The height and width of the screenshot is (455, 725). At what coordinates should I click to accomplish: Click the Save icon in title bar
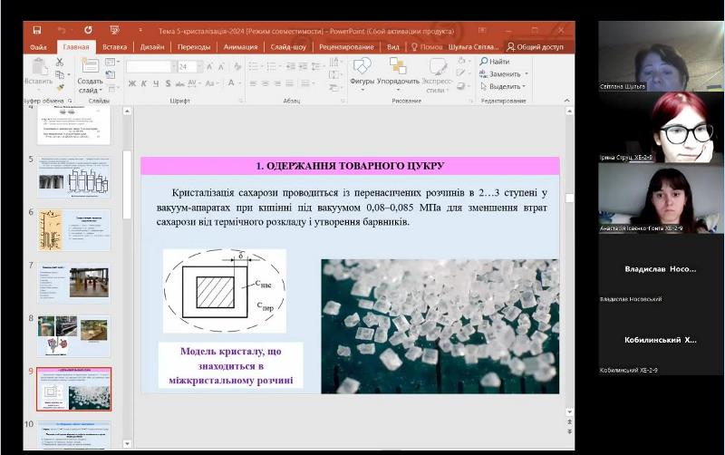pos(38,29)
